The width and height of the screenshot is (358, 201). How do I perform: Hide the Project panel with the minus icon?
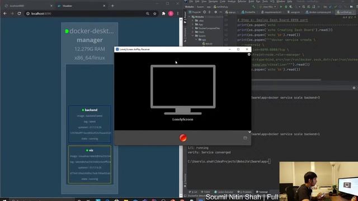(220, 12)
